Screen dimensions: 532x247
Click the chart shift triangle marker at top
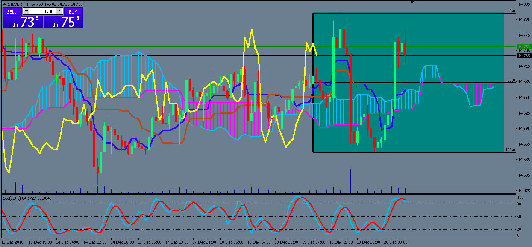pos(412,2)
